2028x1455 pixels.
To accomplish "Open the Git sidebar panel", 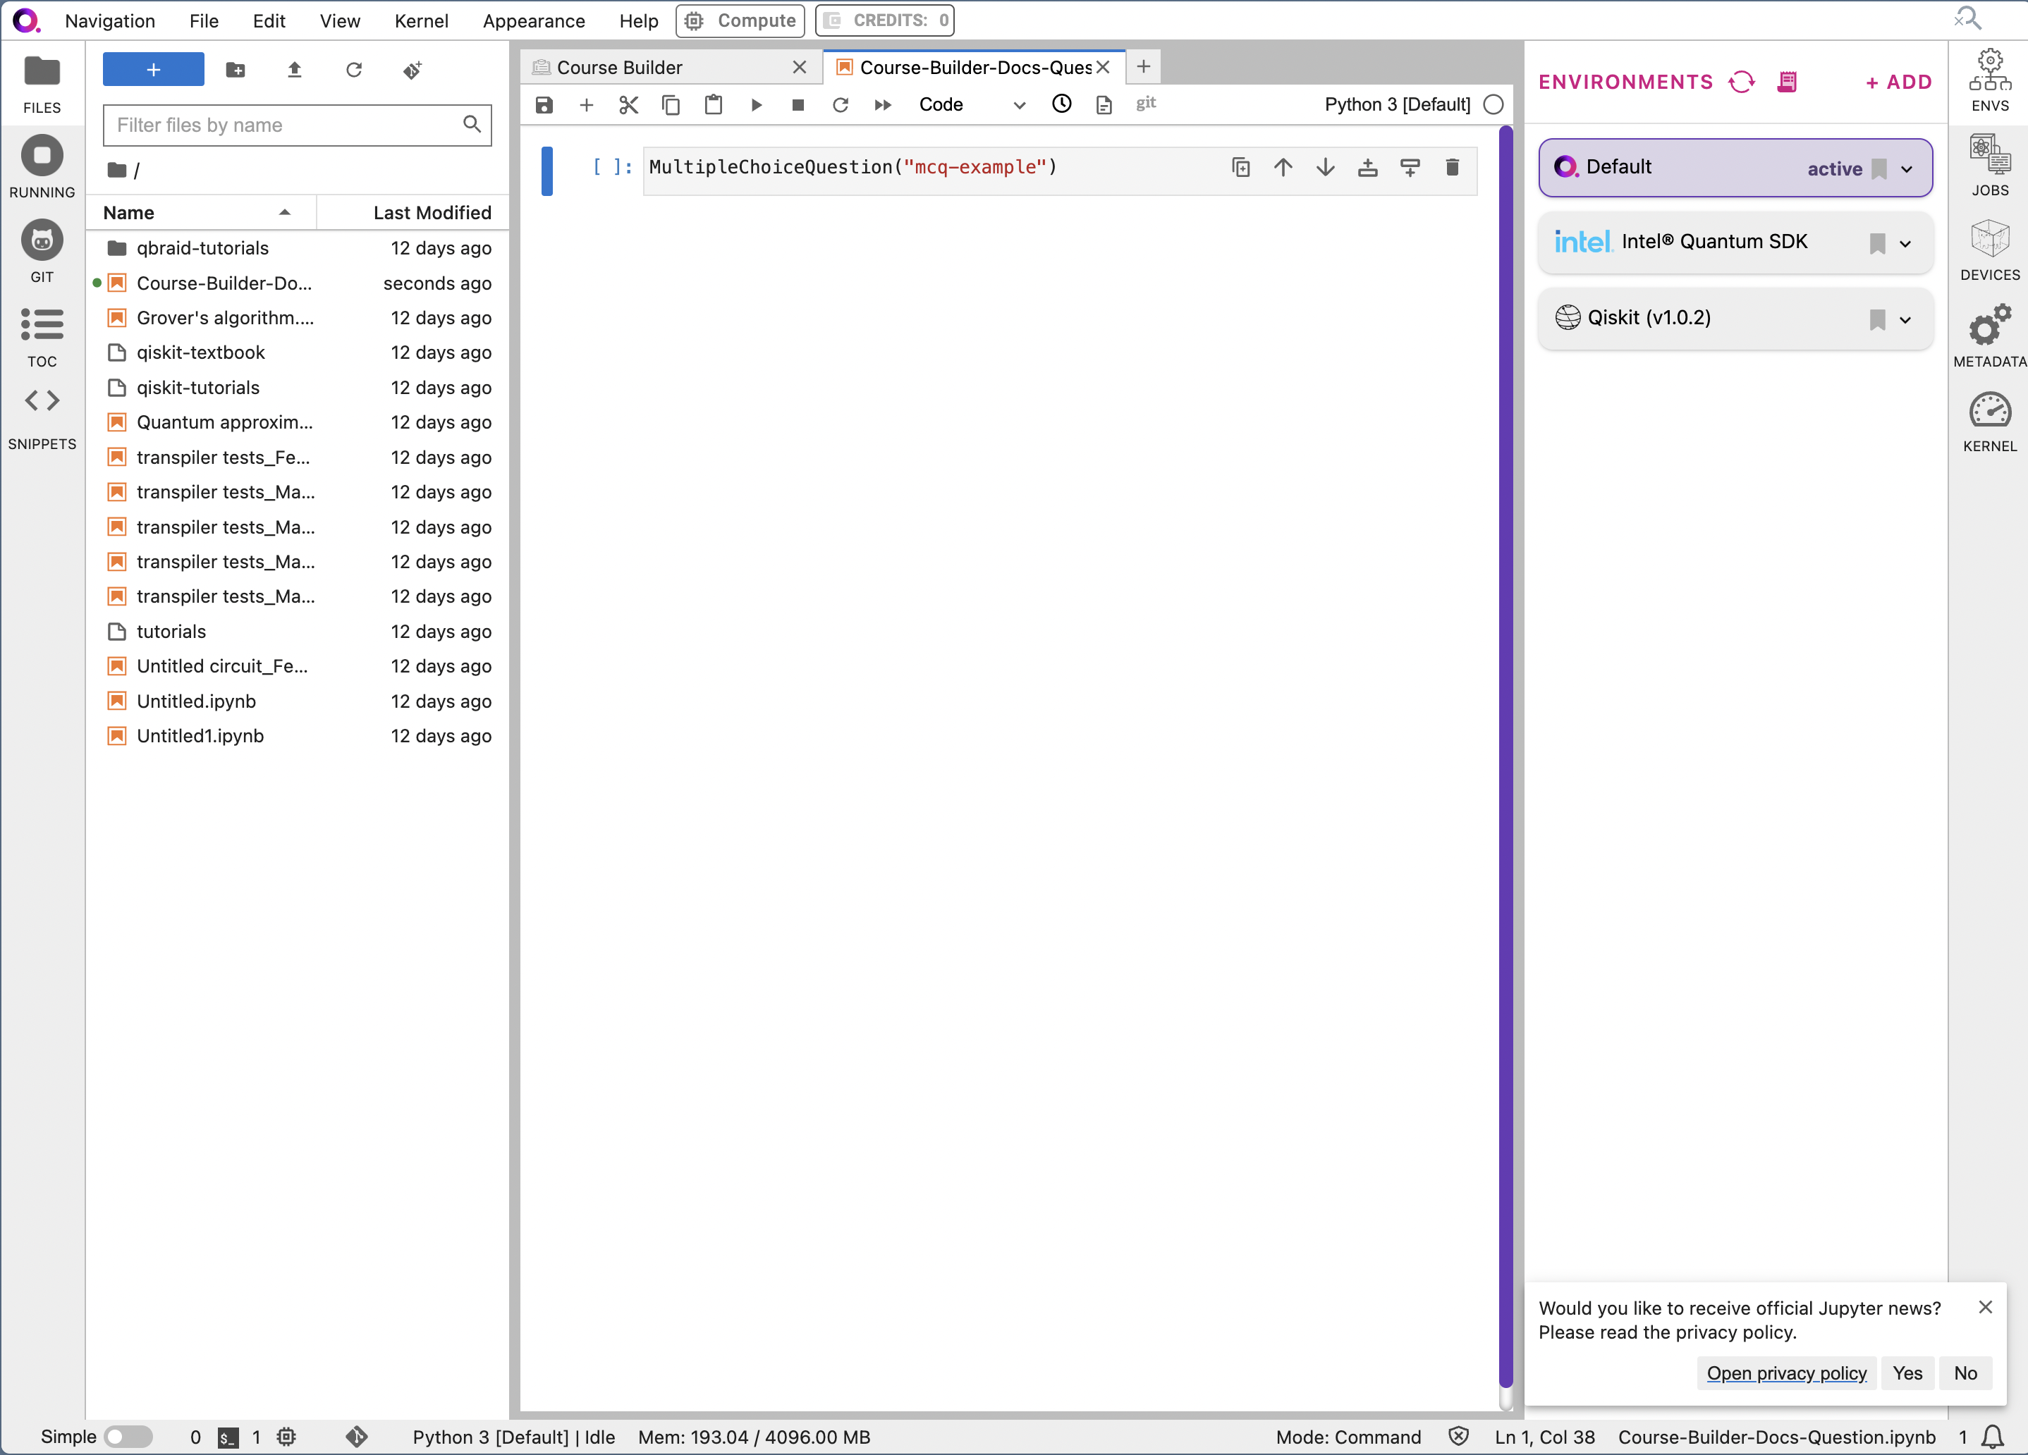I will pyautogui.click(x=42, y=252).
